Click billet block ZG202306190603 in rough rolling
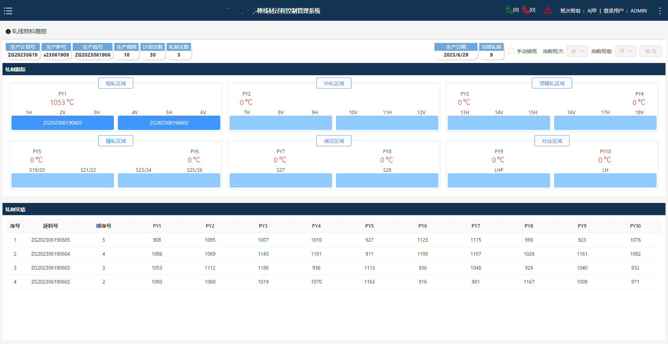 tap(63, 123)
